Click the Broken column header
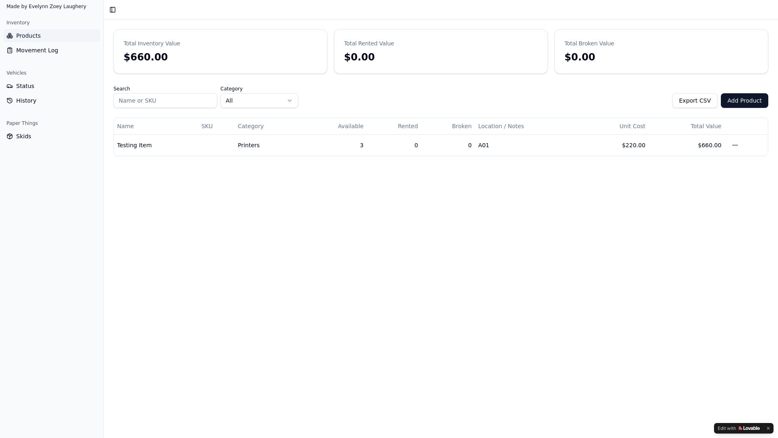The height and width of the screenshot is (438, 778). pyautogui.click(x=462, y=126)
